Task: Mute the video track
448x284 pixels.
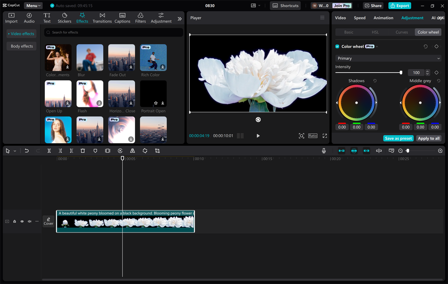Action: coord(29,221)
